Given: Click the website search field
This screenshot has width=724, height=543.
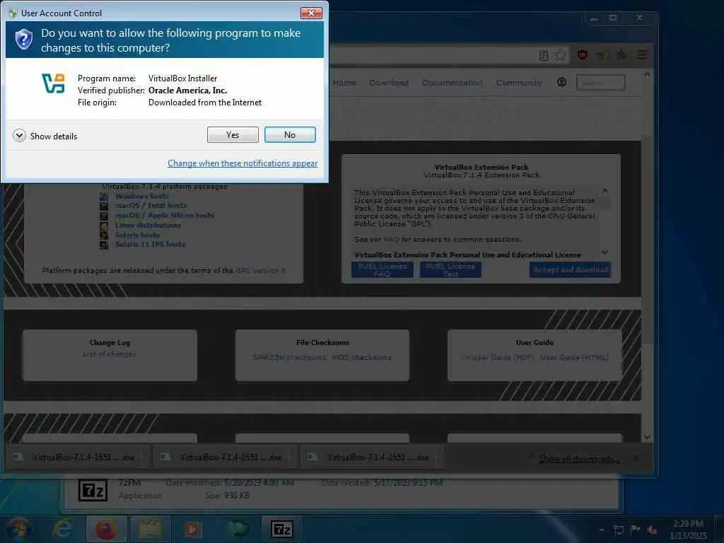Looking at the screenshot, I should [x=601, y=83].
